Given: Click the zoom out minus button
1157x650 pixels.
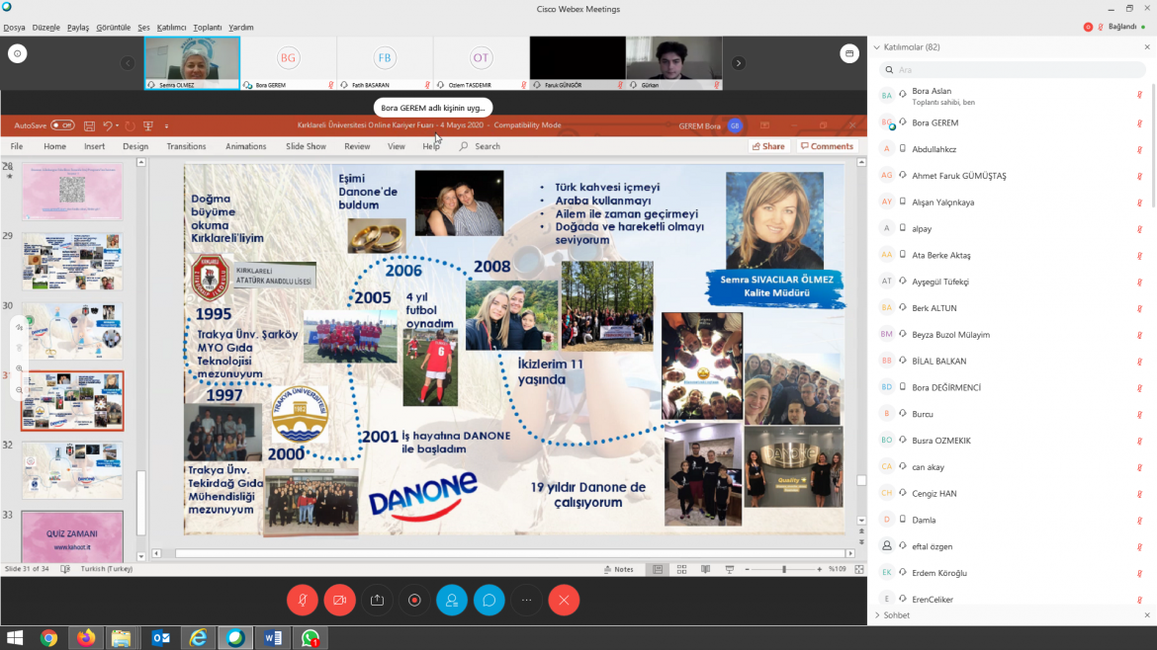Looking at the screenshot, I should click(x=747, y=569).
